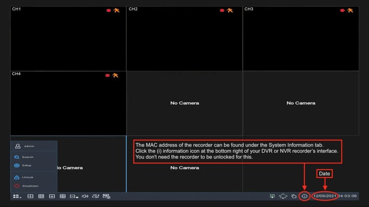
Task: Click the date 12/09/2021 in status bar
Action: (324, 196)
